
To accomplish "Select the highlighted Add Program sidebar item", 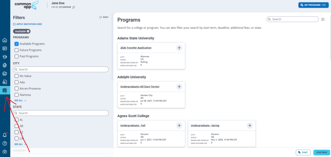I will [x=5, y=90].
